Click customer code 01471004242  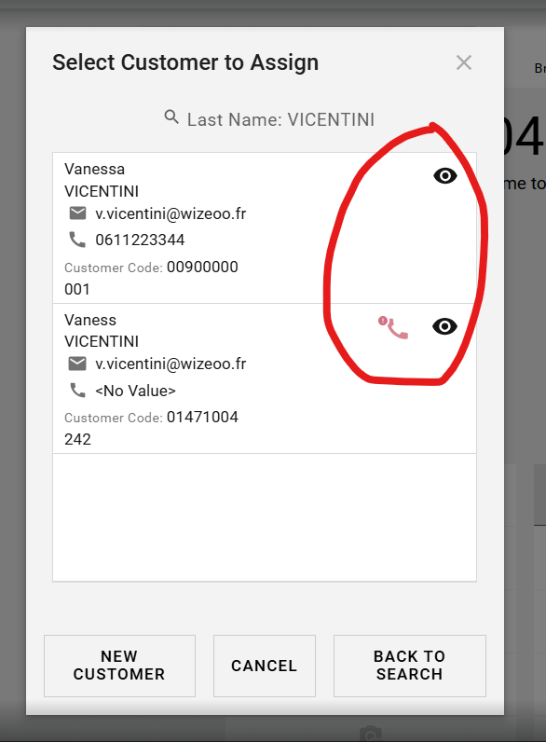[151, 428]
